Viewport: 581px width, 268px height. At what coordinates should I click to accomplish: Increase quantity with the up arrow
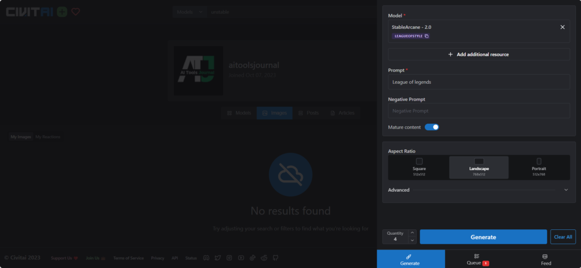click(412, 233)
